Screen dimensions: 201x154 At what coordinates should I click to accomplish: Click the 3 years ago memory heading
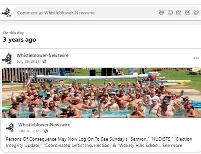tap(20, 39)
